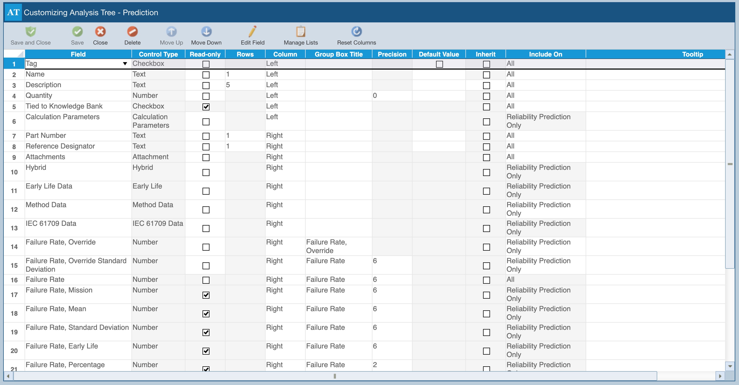Click the scroll-right arrow of the horizontal scrollbar
Viewport: 739px width, 385px height.
click(720, 376)
